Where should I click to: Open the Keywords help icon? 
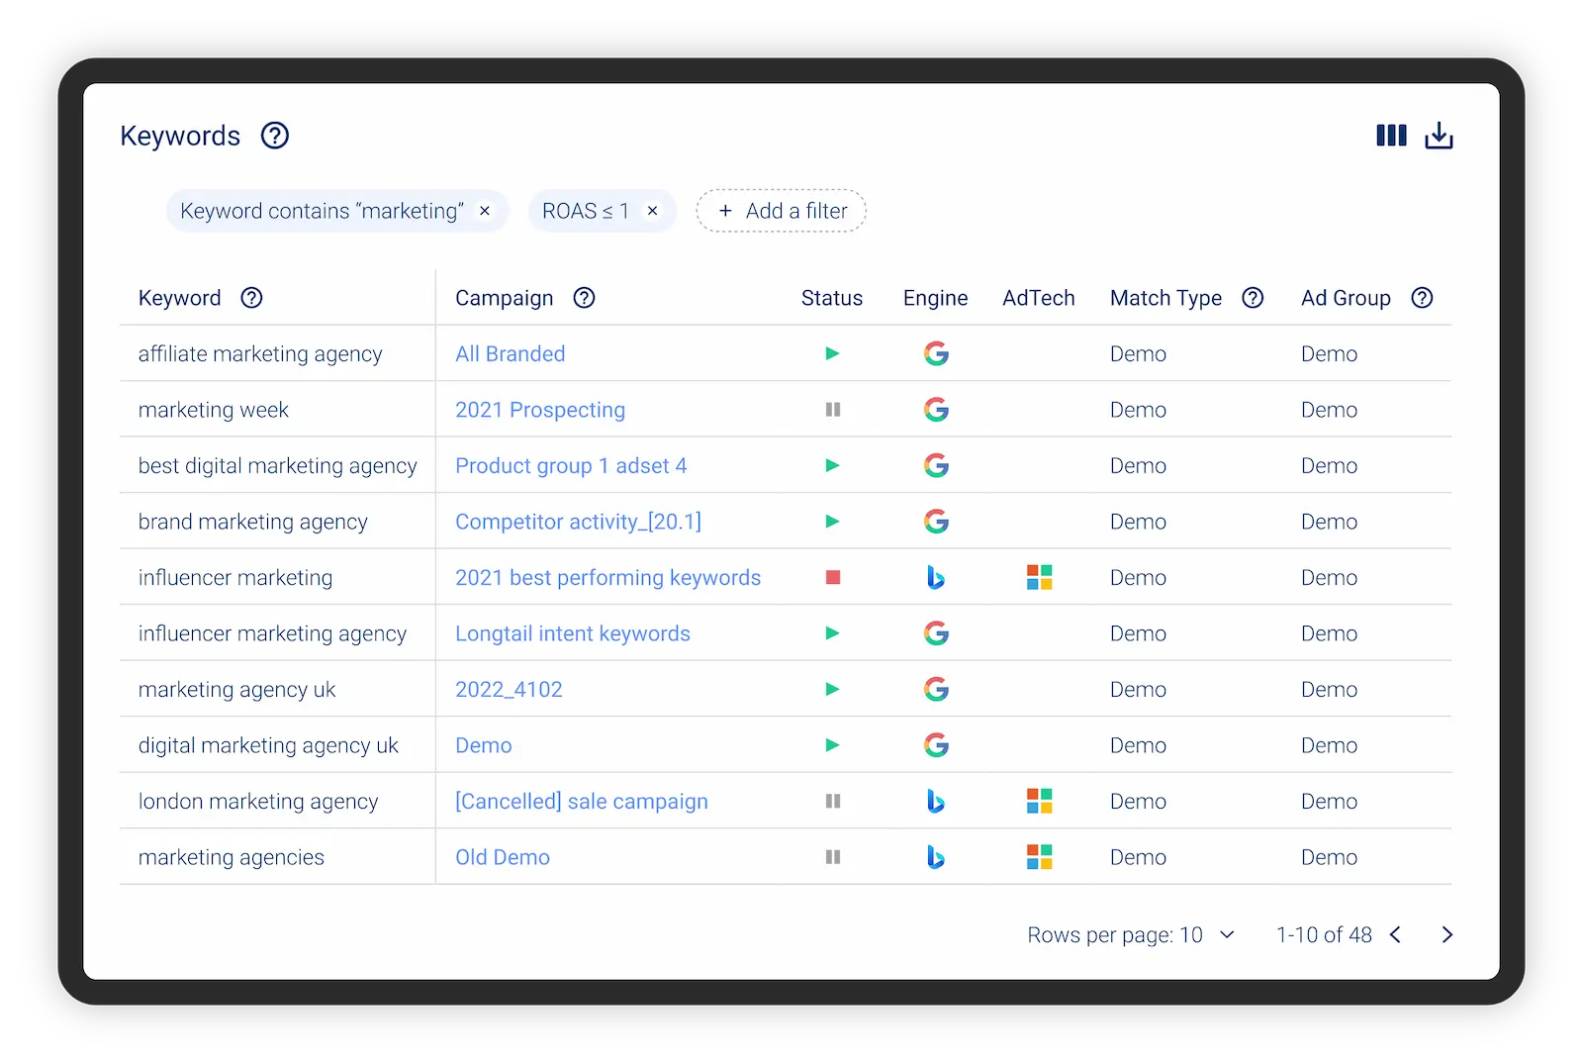click(x=275, y=136)
